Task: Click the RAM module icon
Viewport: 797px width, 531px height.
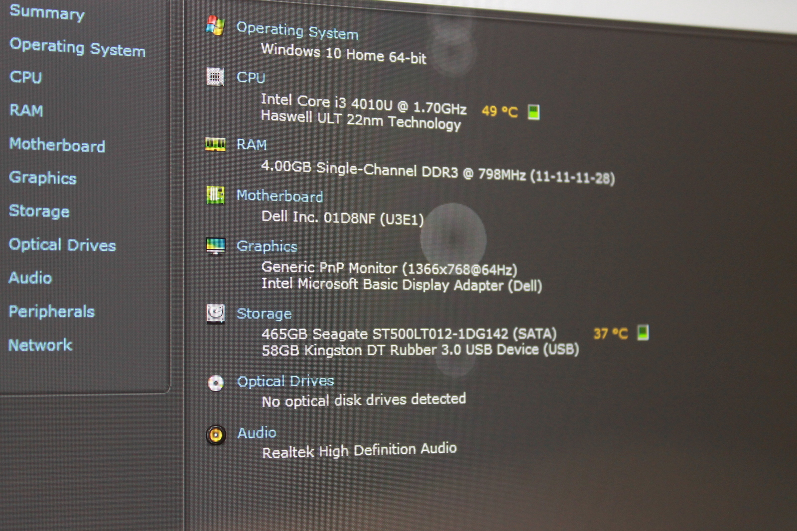Action: (x=215, y=144)
